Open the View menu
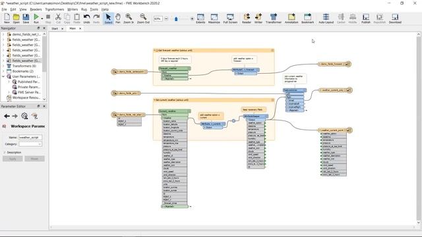The width and height of the screenshot is (422, 237). (23, 9)
